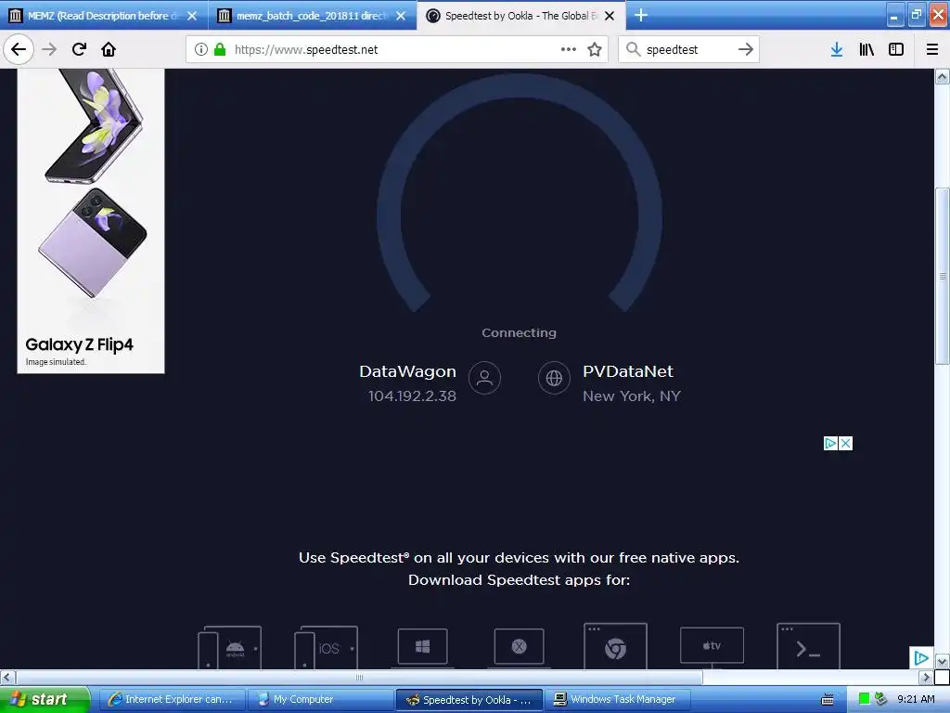The image size is (950, 713).
Task: Close the MEMZ Read Description tab
Action: (192, 16)
